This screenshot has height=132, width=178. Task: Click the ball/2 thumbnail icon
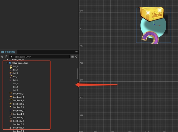[11, 73]
